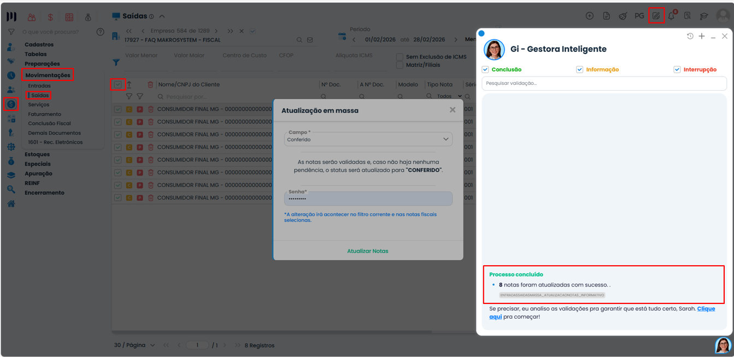
Task: Open the 30 / Página dropdown
Action: pos(134,345)
